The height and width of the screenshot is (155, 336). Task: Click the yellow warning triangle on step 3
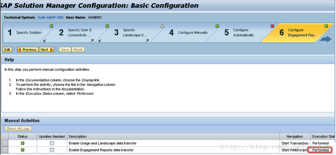pos(162,26)
